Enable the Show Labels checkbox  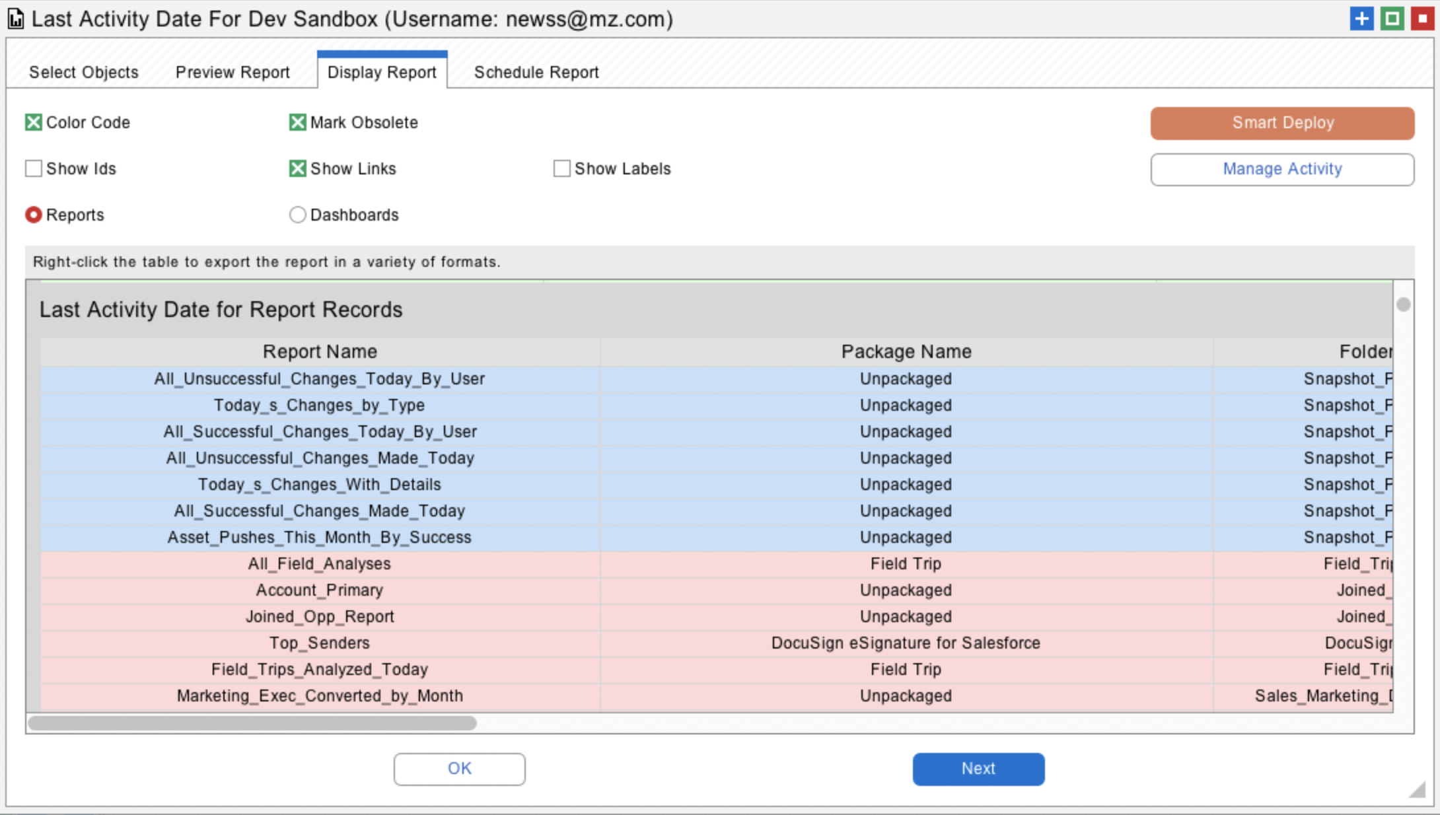coord(562,168)
